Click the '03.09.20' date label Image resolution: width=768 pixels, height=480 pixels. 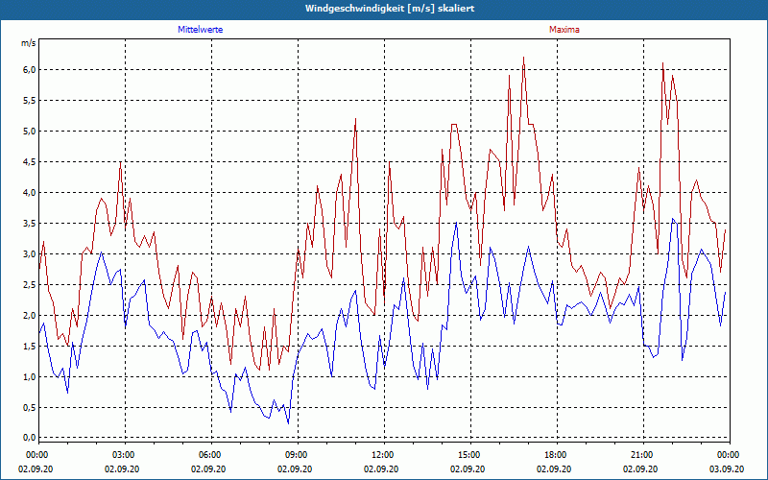pyautogui.click(x=727, y=468)
